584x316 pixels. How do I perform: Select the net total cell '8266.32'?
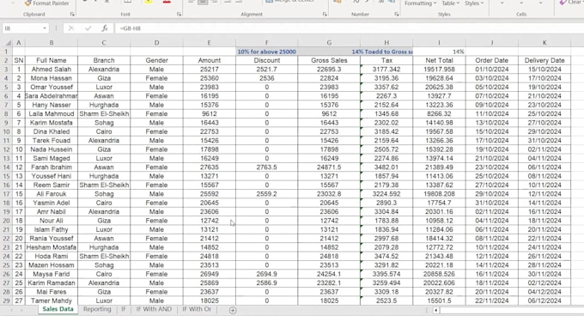pos(439,114)
